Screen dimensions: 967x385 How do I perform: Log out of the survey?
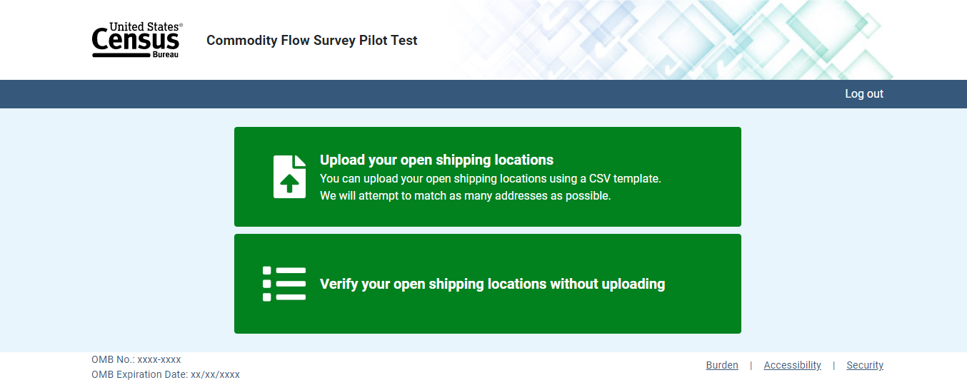(863, 94)
